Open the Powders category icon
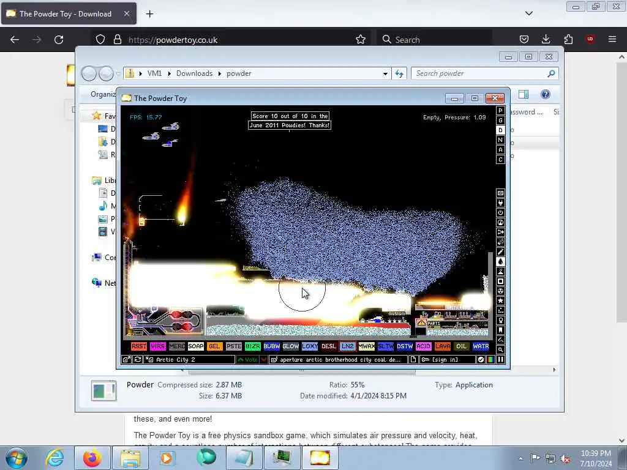 click(500, 271)
